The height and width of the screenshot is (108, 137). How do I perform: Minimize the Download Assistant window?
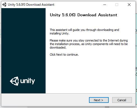tap(105, 5)
